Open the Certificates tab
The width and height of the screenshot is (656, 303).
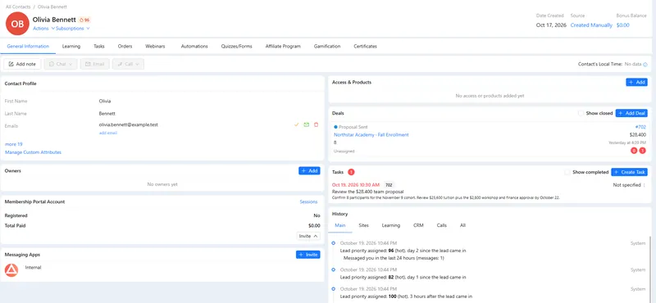pyautogui.click(x=365, y=47)
